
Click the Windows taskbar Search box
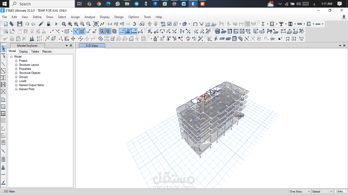click(x=42, y=4)
